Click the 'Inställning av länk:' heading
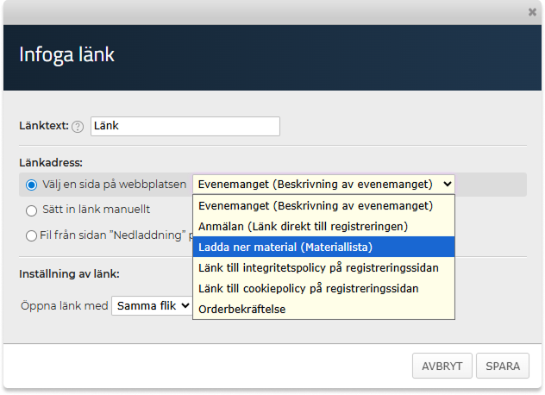Viewport: 545px width, 395px height. 69,274
